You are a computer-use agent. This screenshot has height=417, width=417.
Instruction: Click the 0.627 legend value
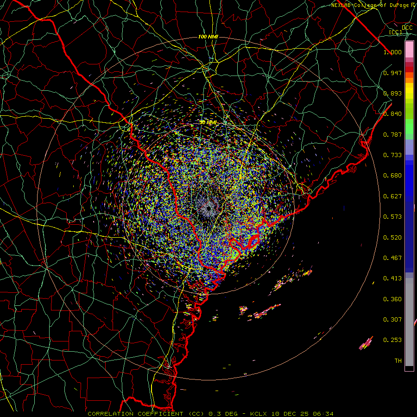pos(392,196)
